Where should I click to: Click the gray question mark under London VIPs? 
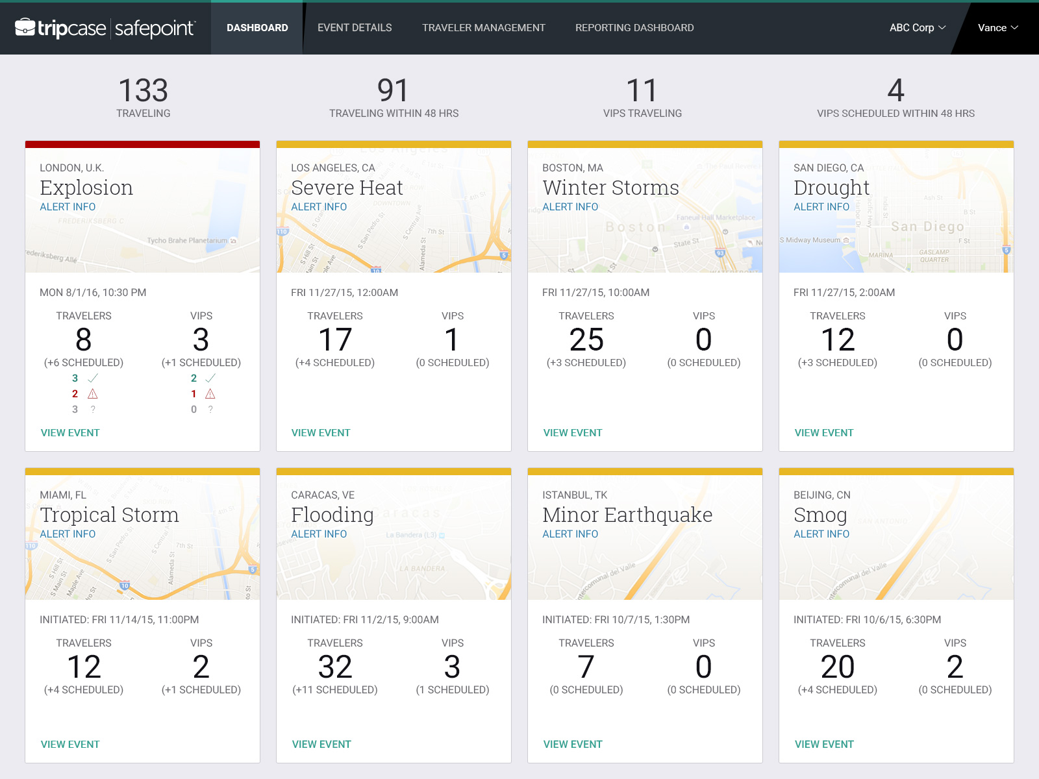210,410
